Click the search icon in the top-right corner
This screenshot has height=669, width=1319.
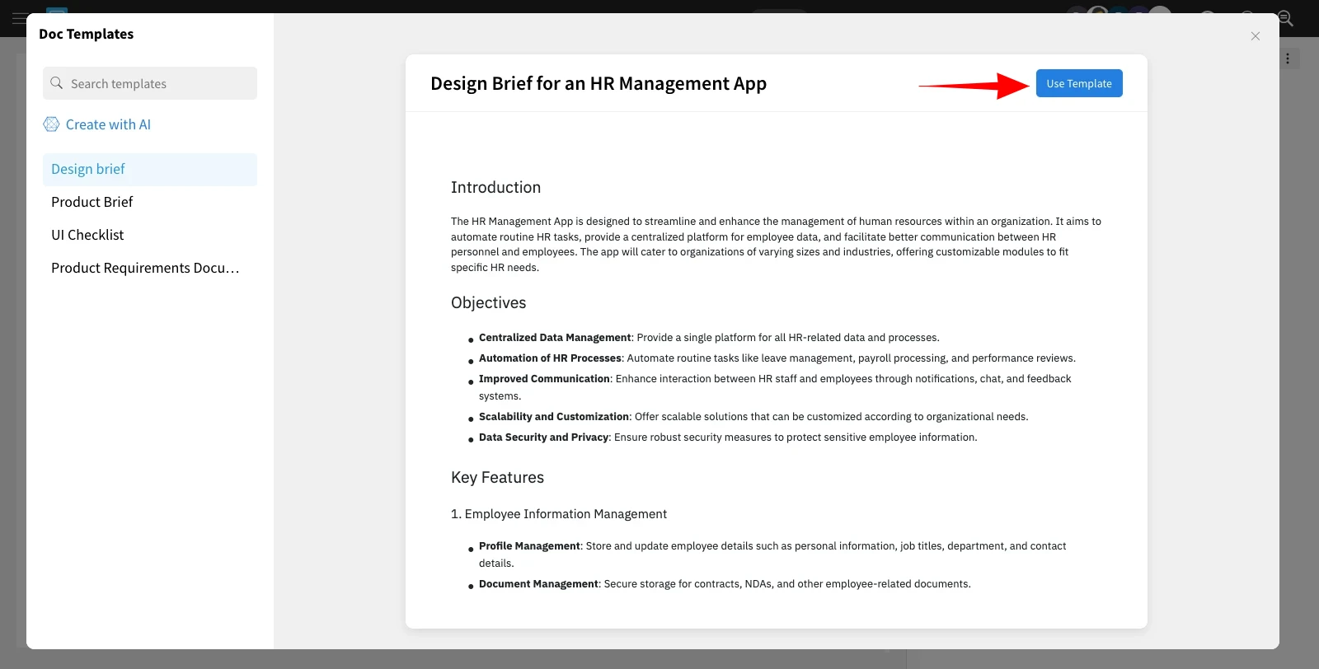[x=1284, y=18]
